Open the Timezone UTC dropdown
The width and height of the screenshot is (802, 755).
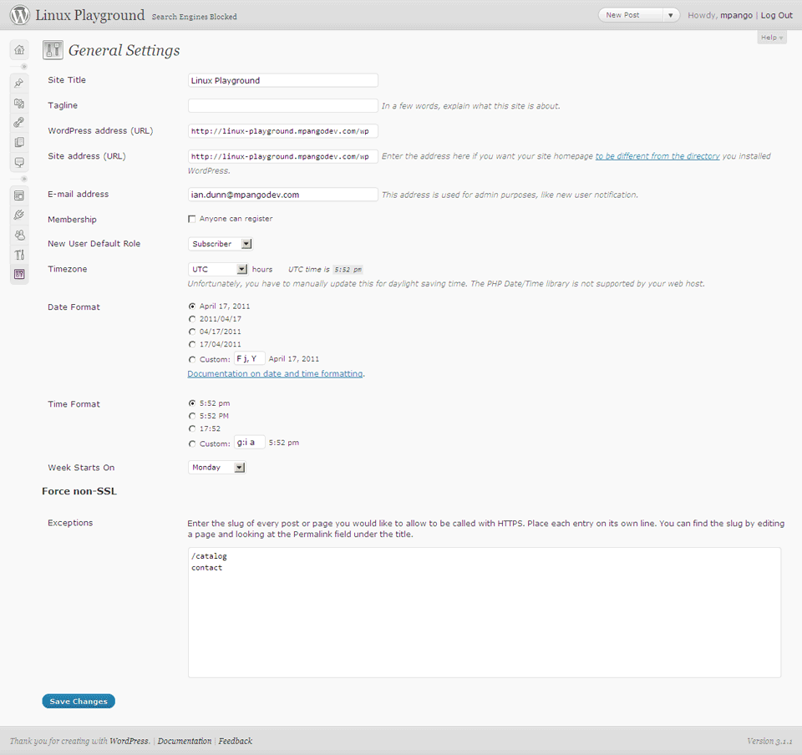click(218, 269)
